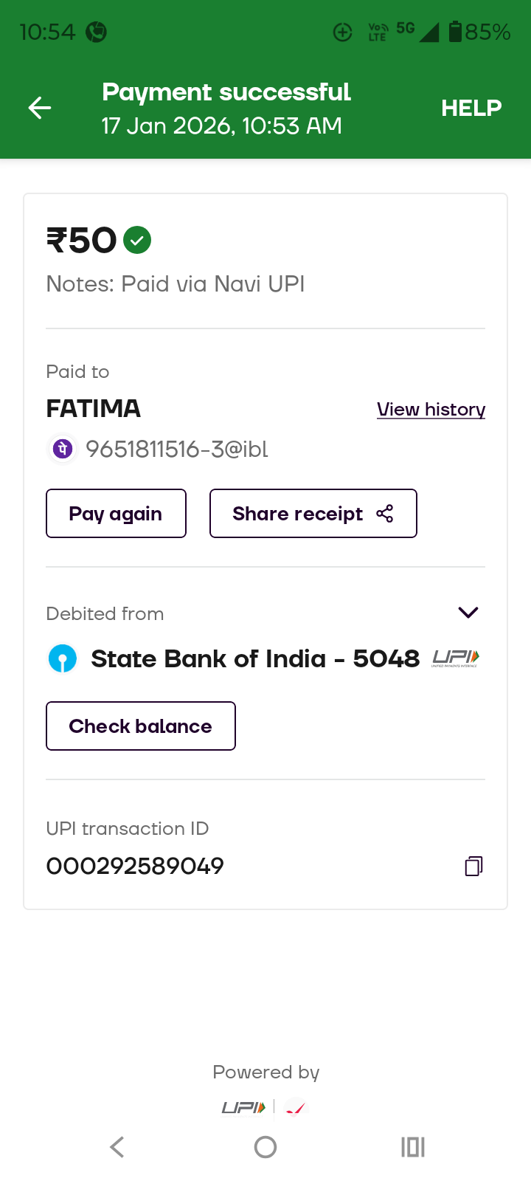This screenshot has width=531, height=1181.
Task: Open HELP in the header
Action: (x=471, y=109)
